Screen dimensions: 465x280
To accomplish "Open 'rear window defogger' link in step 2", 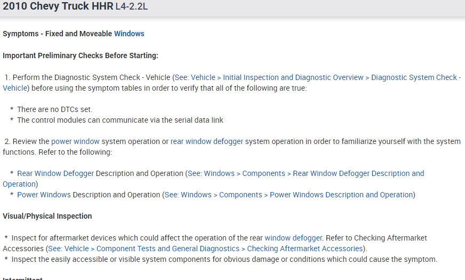I will (x=207, y=141).
